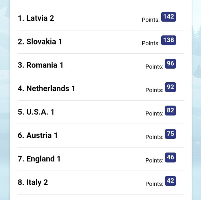Click the 42 points badge
201x200 pixels.
click(170, 181)
